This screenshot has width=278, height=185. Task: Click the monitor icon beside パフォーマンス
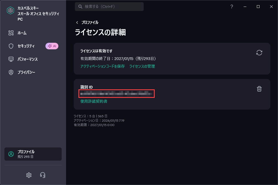(x=11, y=59)
